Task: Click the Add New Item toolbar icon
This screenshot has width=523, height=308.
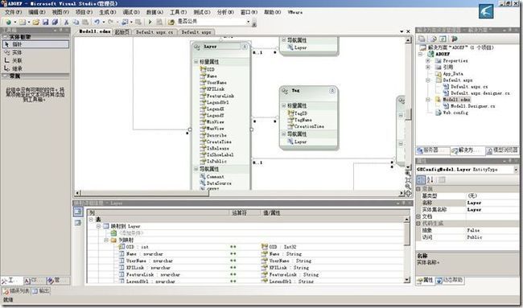Action: click(22, 22)
